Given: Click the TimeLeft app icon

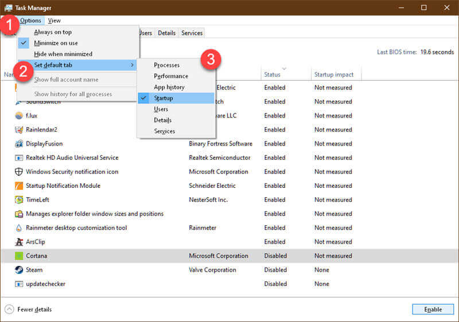Looking at the screenshot, I should point(19,200).
